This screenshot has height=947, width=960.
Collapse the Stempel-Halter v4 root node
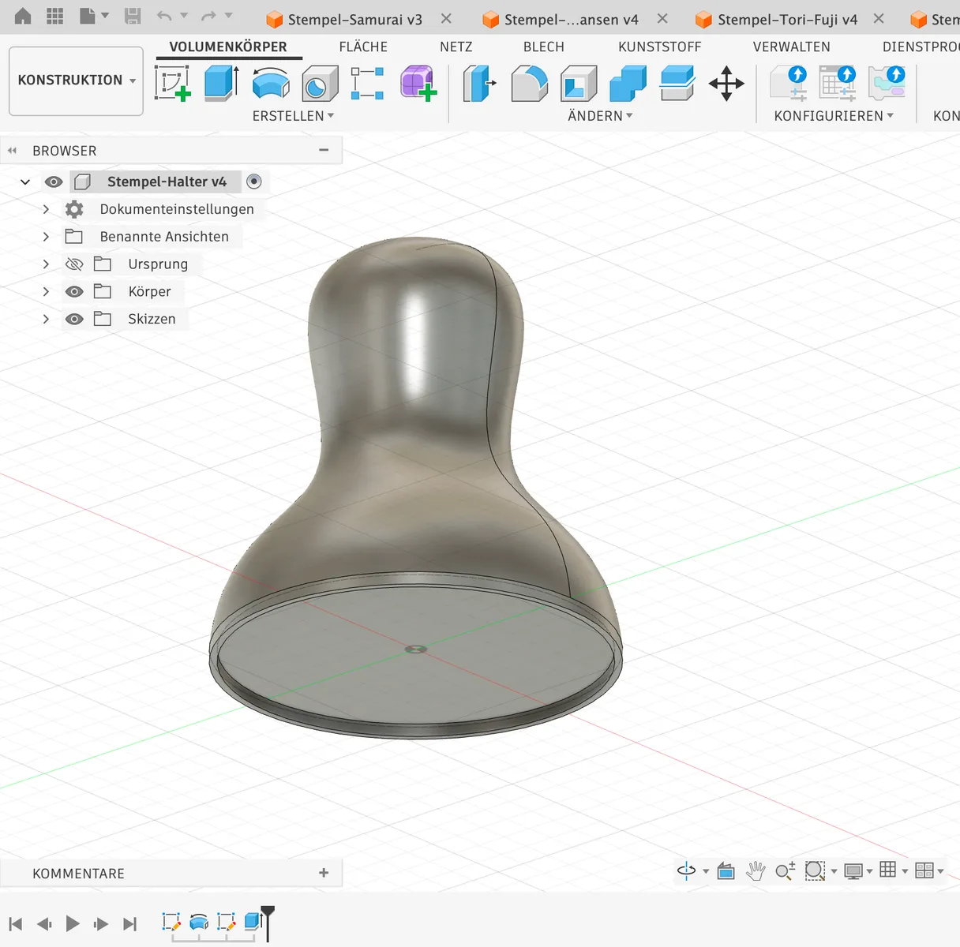[25, 182]
